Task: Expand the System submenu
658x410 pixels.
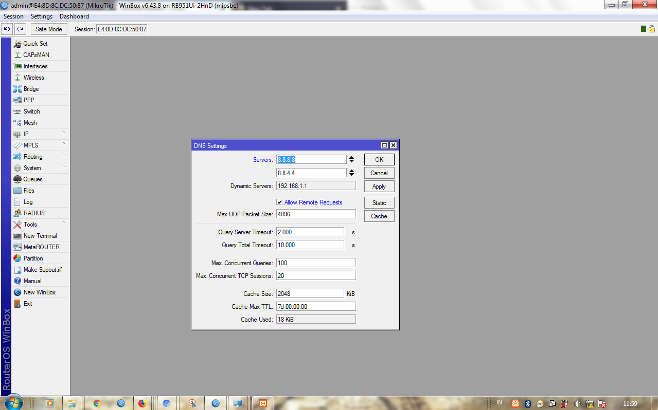Action: pyautogui.click(x=41, y=168)
